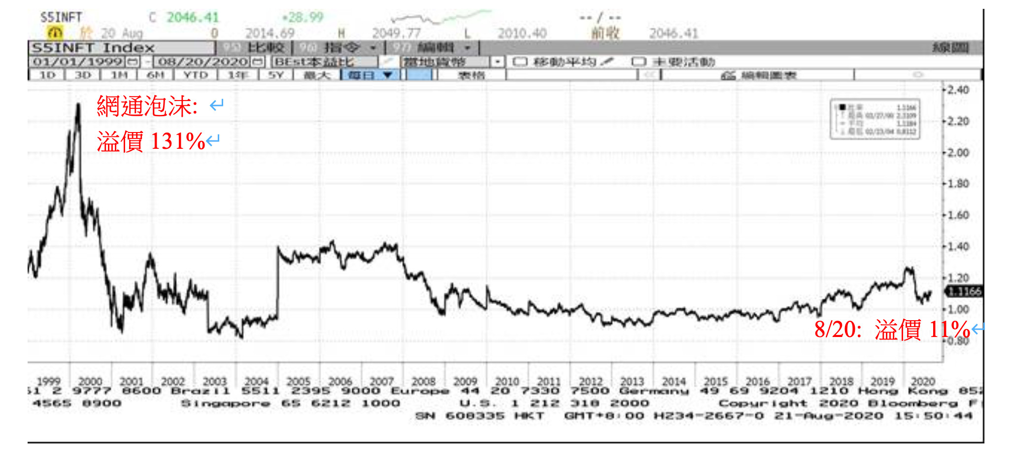The width and height of the screenshot is (1012, 471).
Task: Open the end date calendar icon
Action: tap(257, 62)
